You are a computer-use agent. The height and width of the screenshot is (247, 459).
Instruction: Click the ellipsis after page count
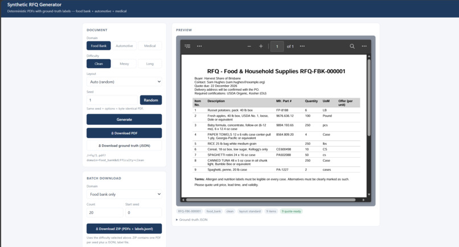(302, 46)
